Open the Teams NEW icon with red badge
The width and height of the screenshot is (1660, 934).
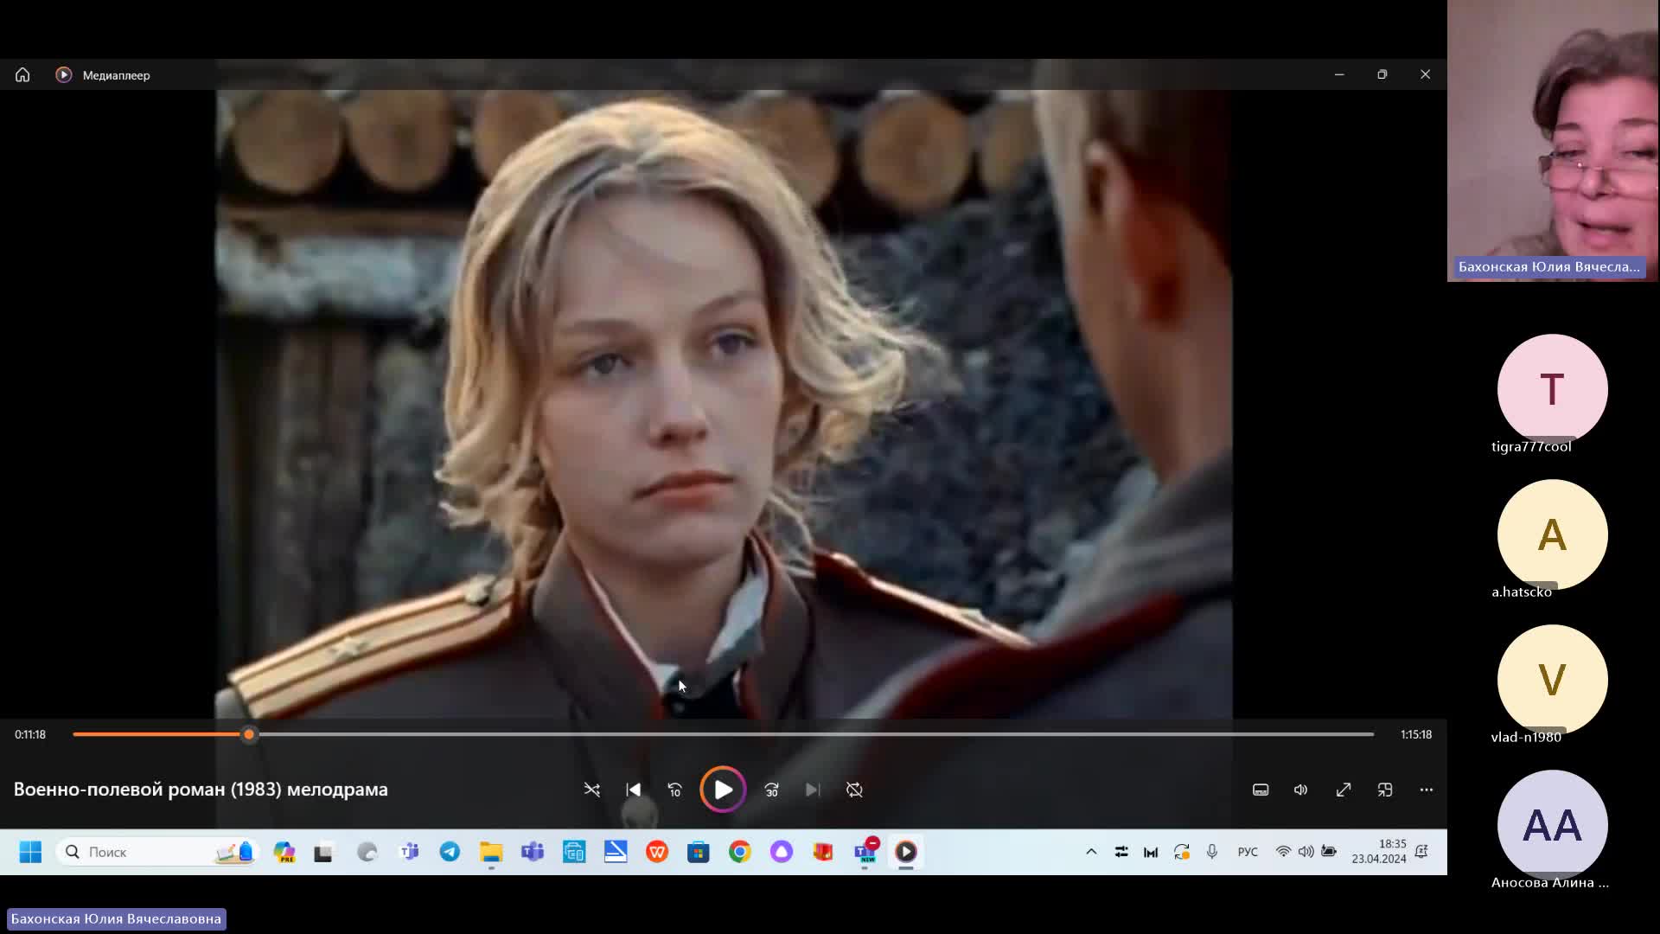tap(865, 851)
